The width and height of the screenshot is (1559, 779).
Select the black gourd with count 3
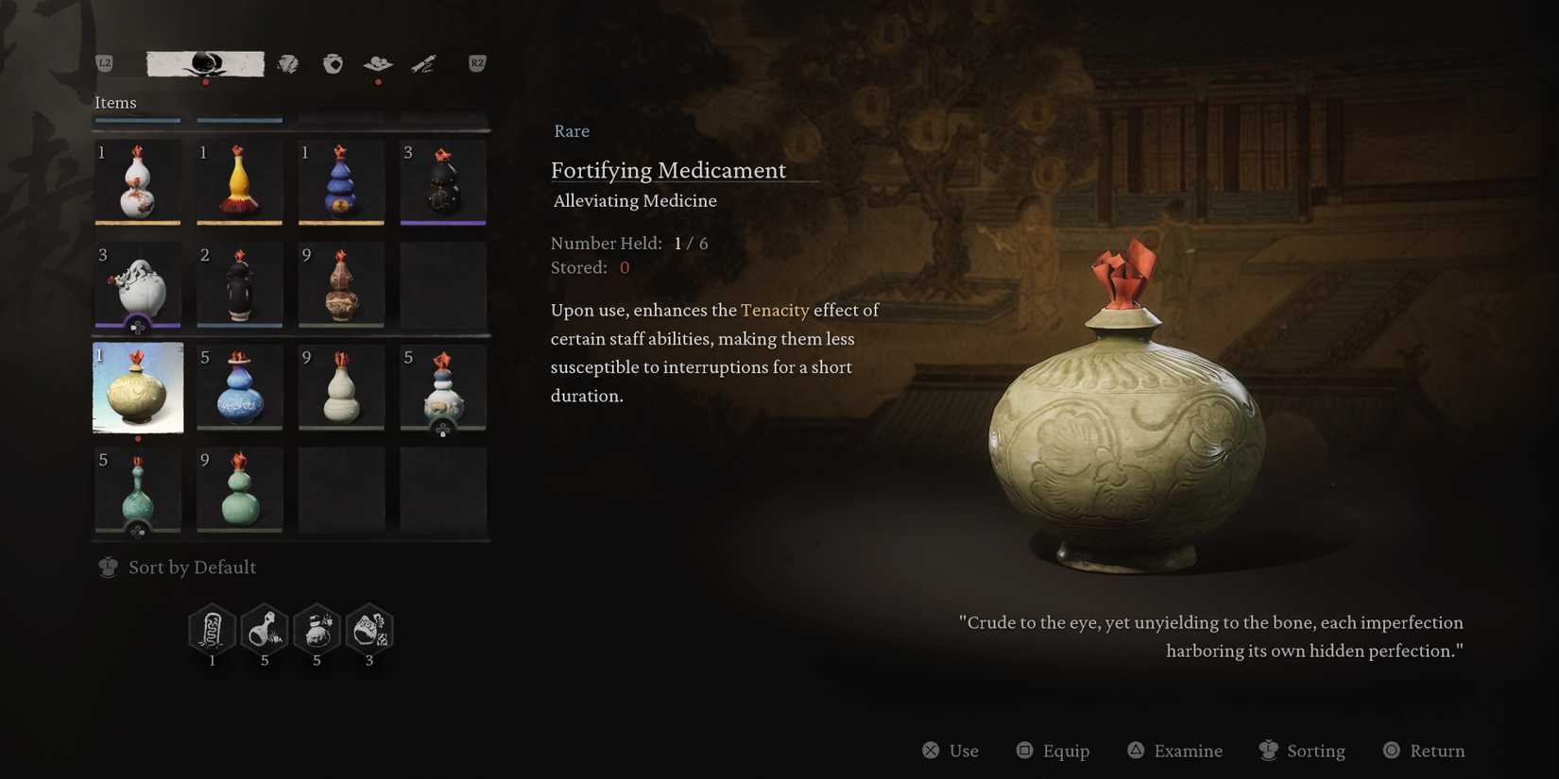[443, 182]
